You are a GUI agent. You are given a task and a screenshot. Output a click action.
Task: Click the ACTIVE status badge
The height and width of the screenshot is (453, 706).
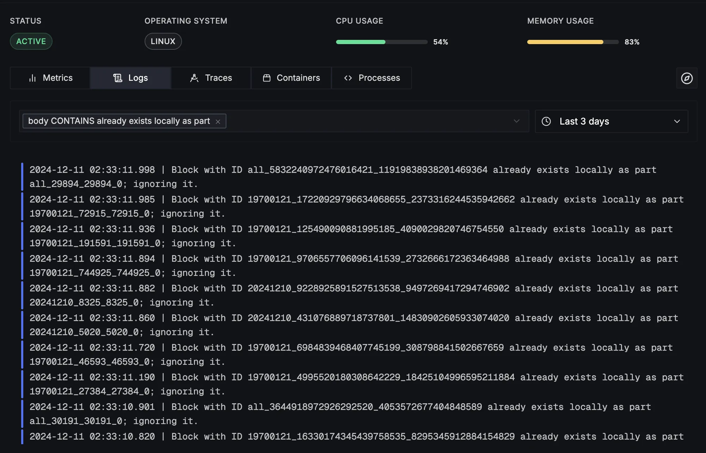click(x=31, y=41)
